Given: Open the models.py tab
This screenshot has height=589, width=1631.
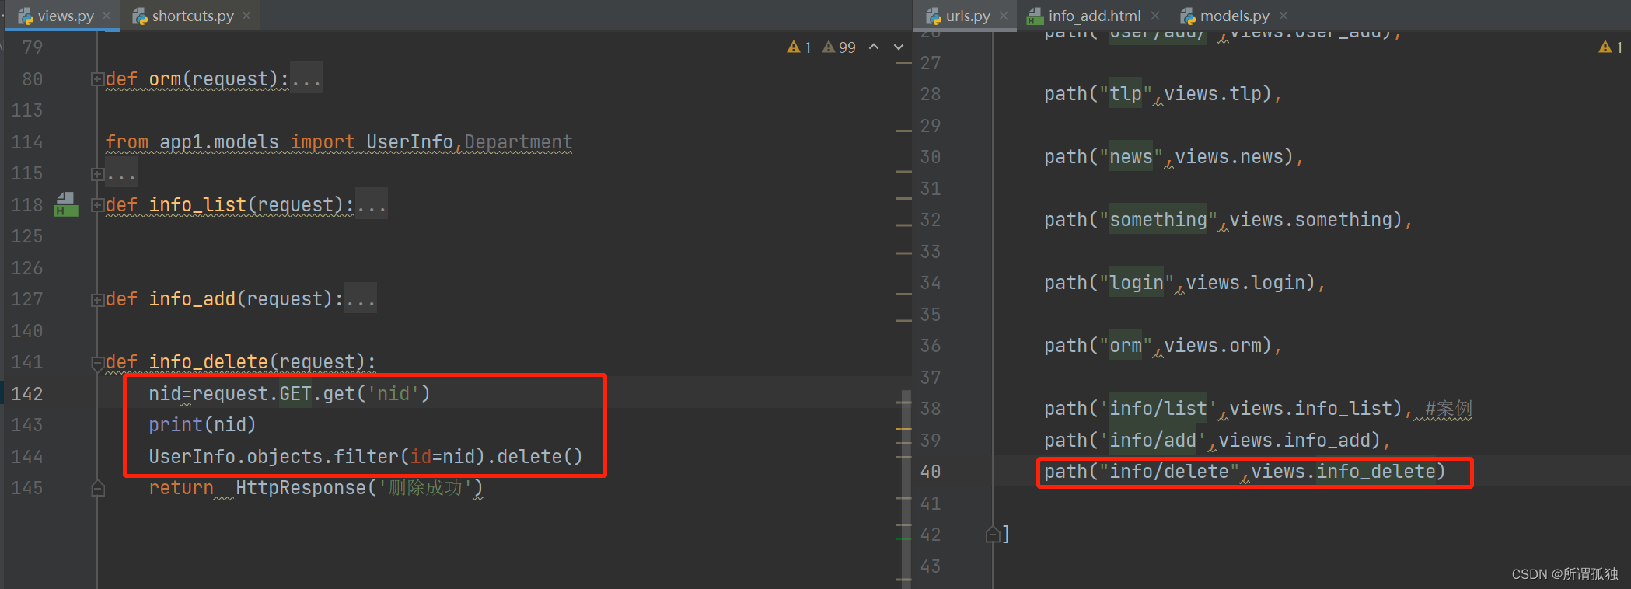Looking at the screenshot, I should [1235, 16].
